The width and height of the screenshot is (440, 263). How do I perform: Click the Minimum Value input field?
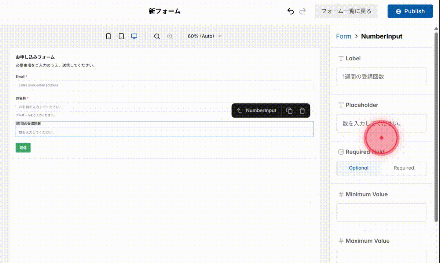coord(381,212)
